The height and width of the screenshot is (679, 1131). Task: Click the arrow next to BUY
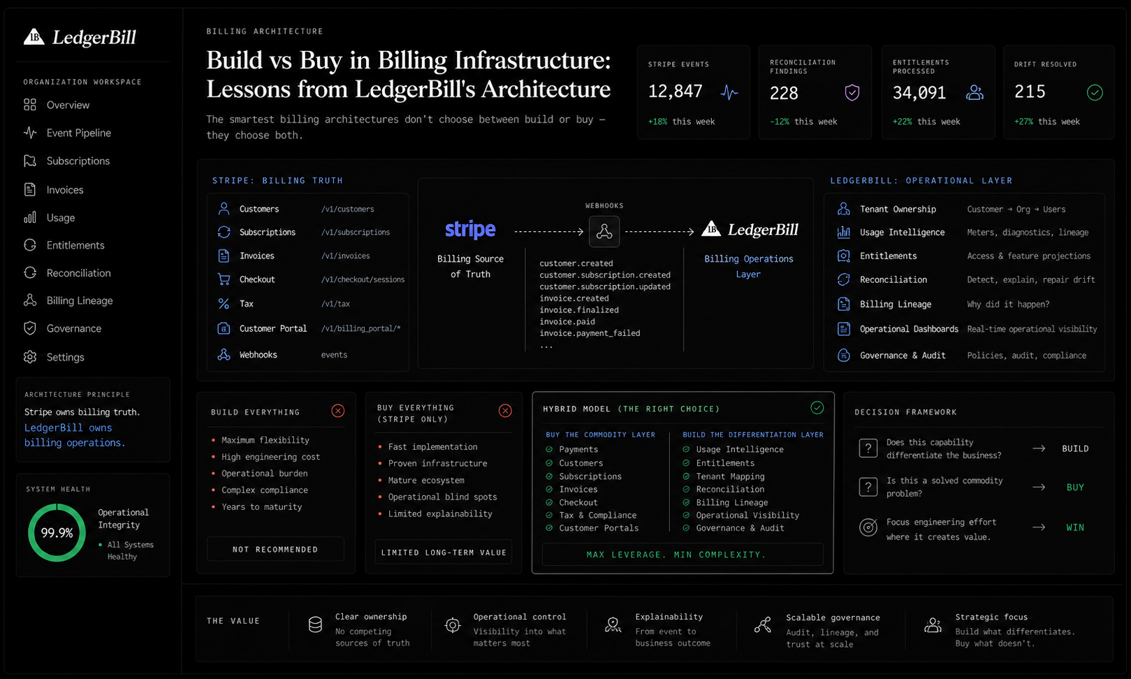[1039, 488]
